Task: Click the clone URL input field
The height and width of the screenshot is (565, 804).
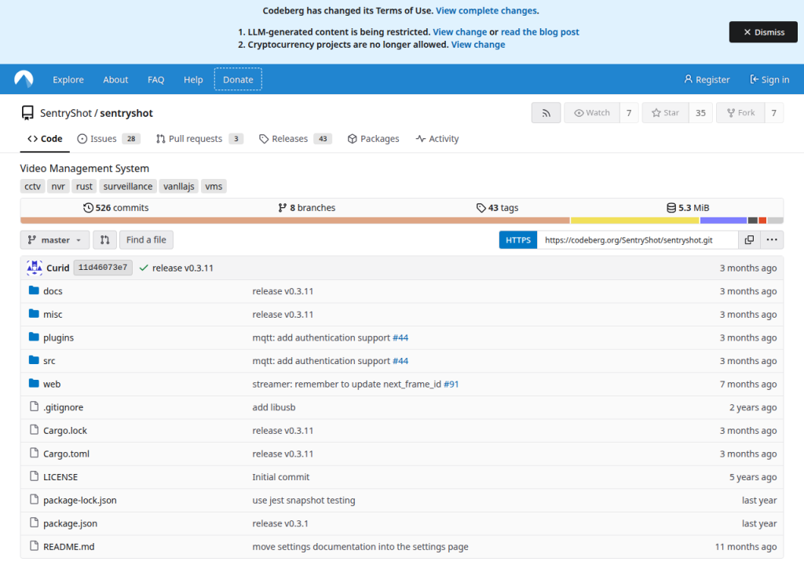Action: pyautogui.click(x=638, y=240)
